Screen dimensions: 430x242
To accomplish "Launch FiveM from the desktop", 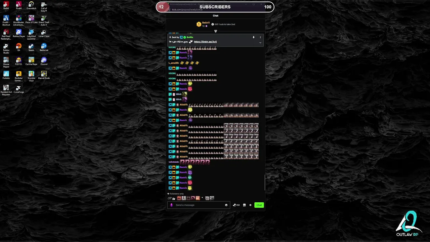I will pyautogui.click(x=18, y=6).
